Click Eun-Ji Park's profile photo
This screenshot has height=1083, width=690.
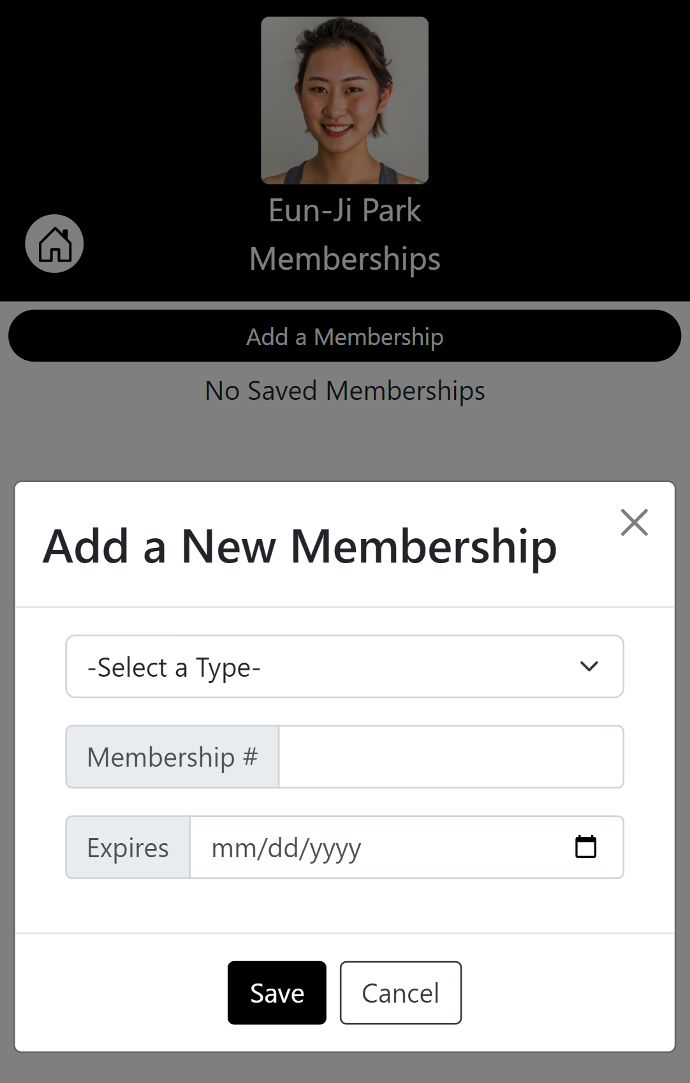tap(344, 101)
